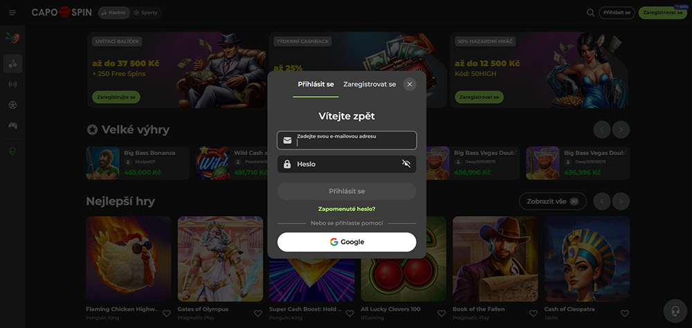Favorite Flaming Chicken Highway with heart icon
The height and width of the screenshot is (328, 692).
tap(166, 313)
